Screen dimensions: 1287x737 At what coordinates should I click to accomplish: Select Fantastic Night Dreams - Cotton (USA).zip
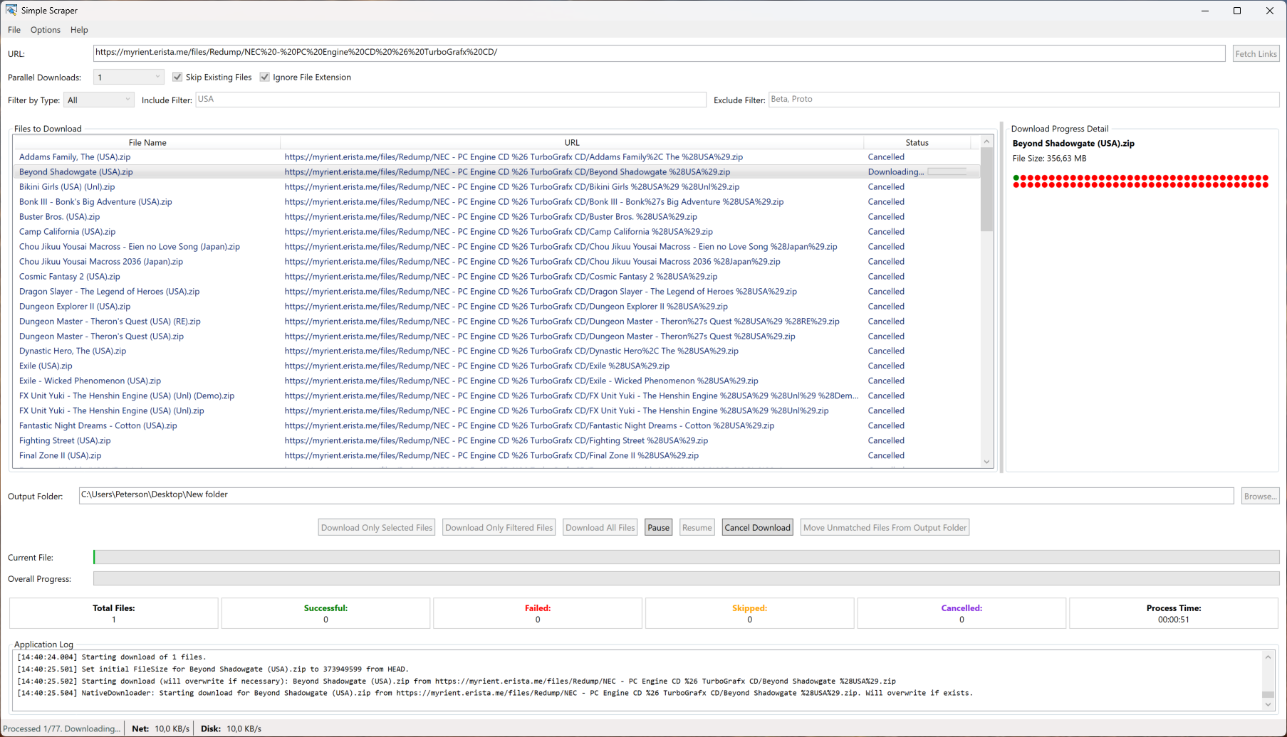coord(496,425)
